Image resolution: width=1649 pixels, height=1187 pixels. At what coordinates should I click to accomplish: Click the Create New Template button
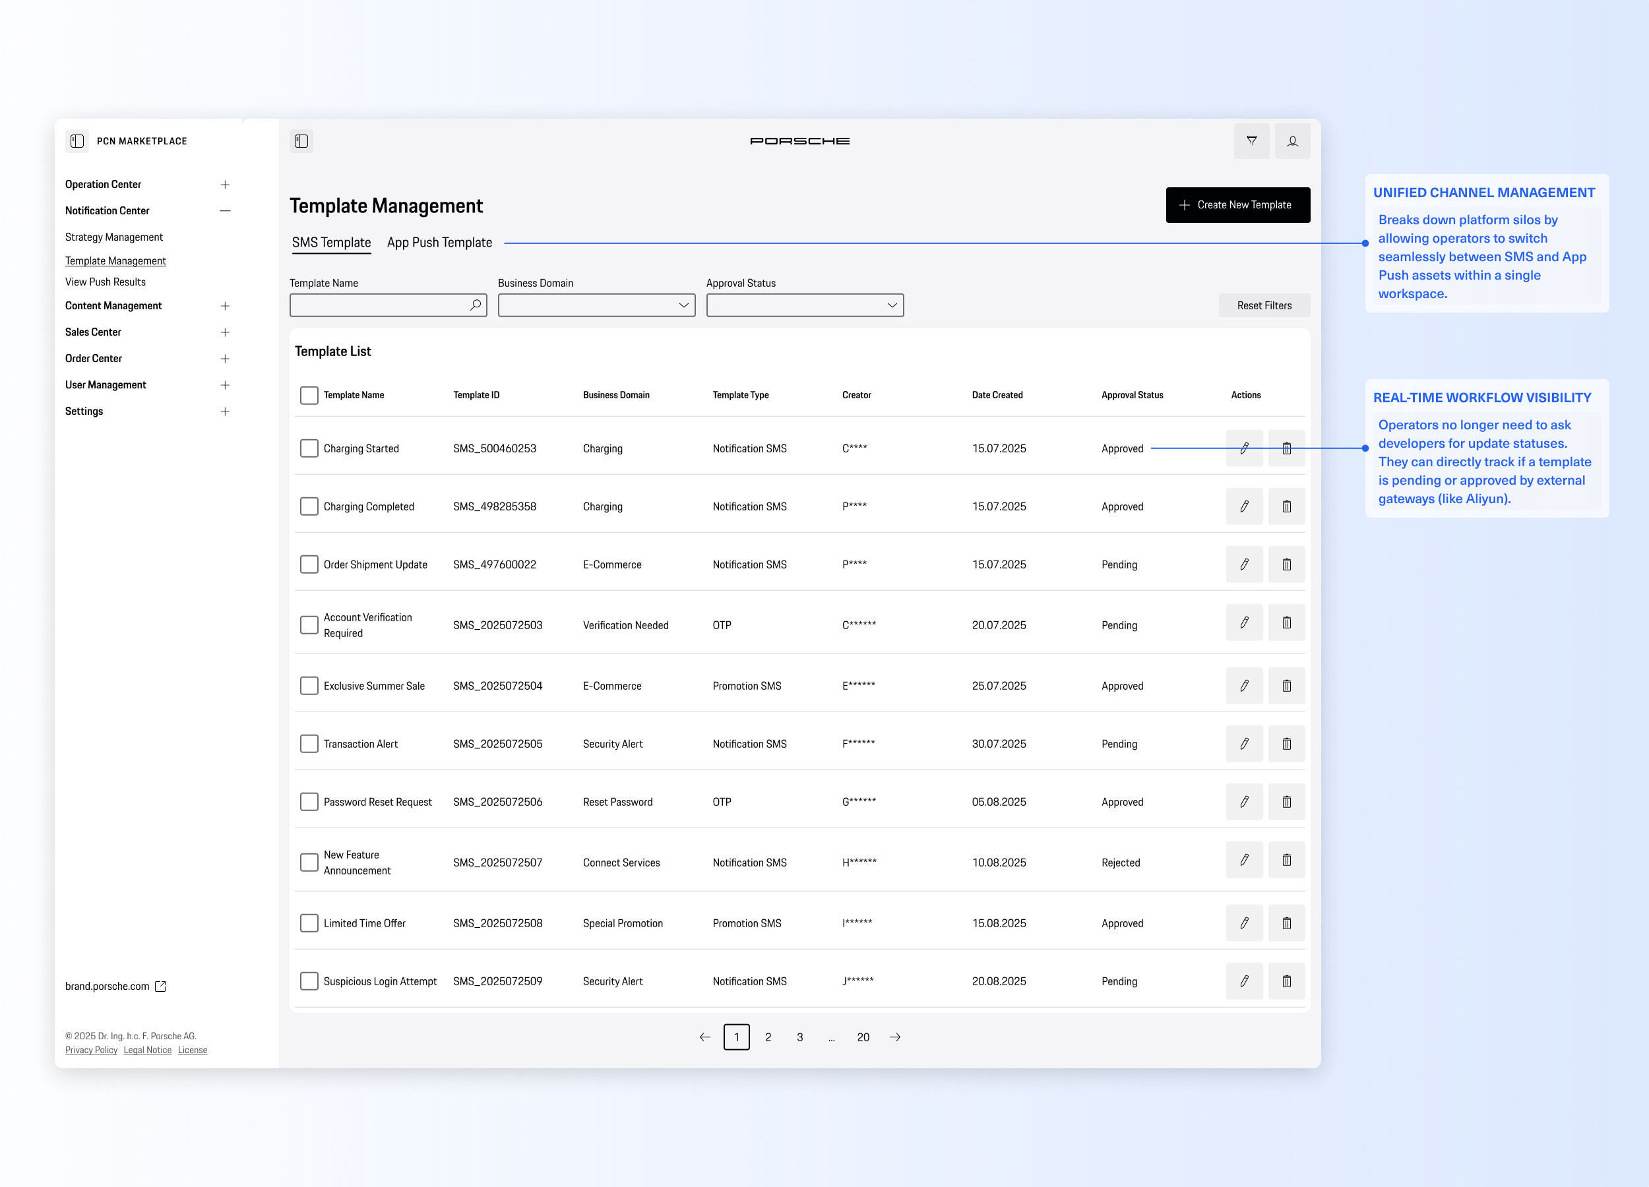[x=1237, y=205]
